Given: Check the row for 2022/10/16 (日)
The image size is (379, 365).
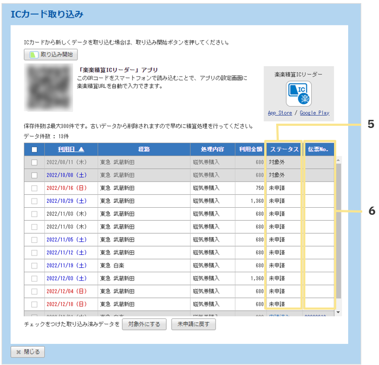Looking at the screenshot, I should (34, 188).
